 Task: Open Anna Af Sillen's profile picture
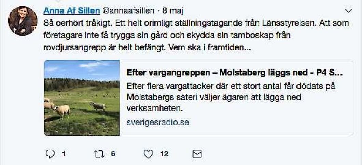coord(23,21)
